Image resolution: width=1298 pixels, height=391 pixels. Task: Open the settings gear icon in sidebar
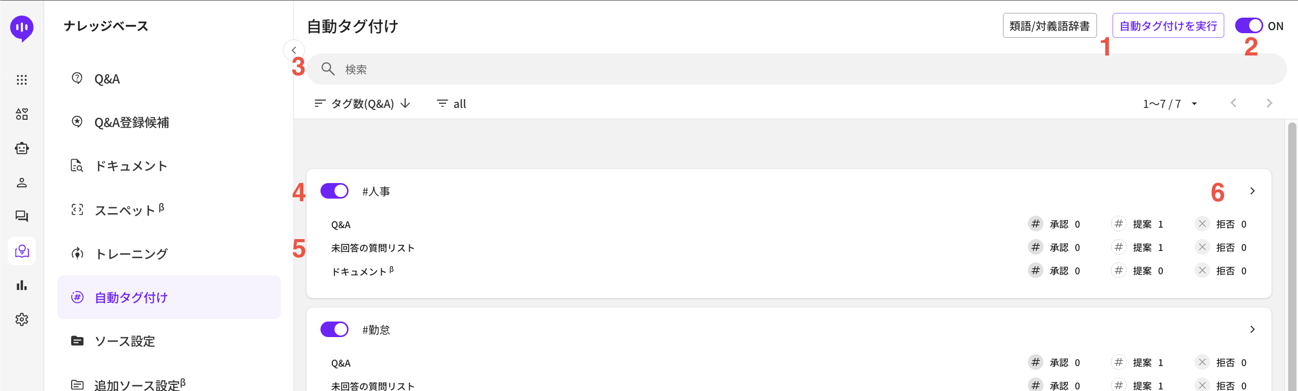point(22,319)
